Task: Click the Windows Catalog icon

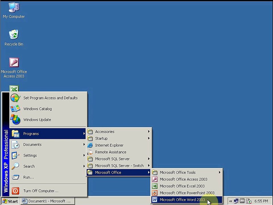Action: click(x=15, y=109)
